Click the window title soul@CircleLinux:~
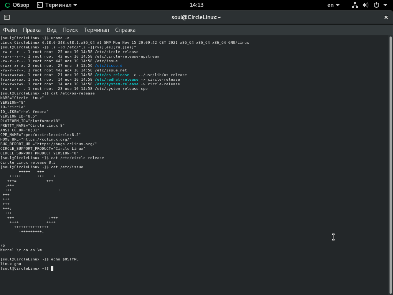Image resolution: width=393 pixels, height=295 pixels. (196, 17)
